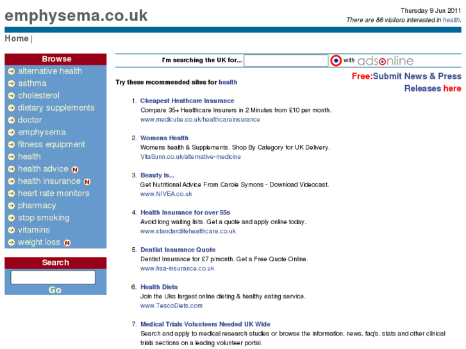The height and width of the screenshot is (349, 466).
Task: Open the Beauty Is... result
Action: (157, 175)
